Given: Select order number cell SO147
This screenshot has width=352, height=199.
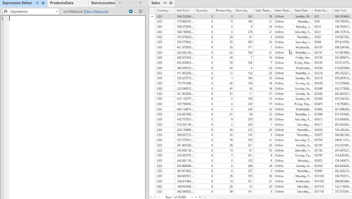Looking at the screenshot, I should [323, 52].
